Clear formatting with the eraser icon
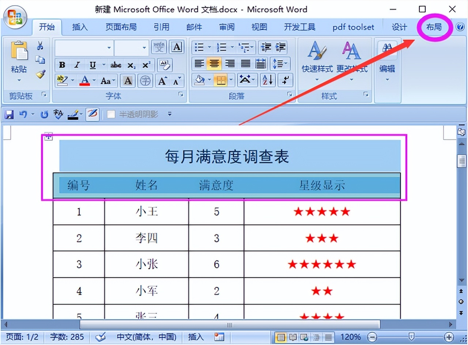 tap(165, 65)
